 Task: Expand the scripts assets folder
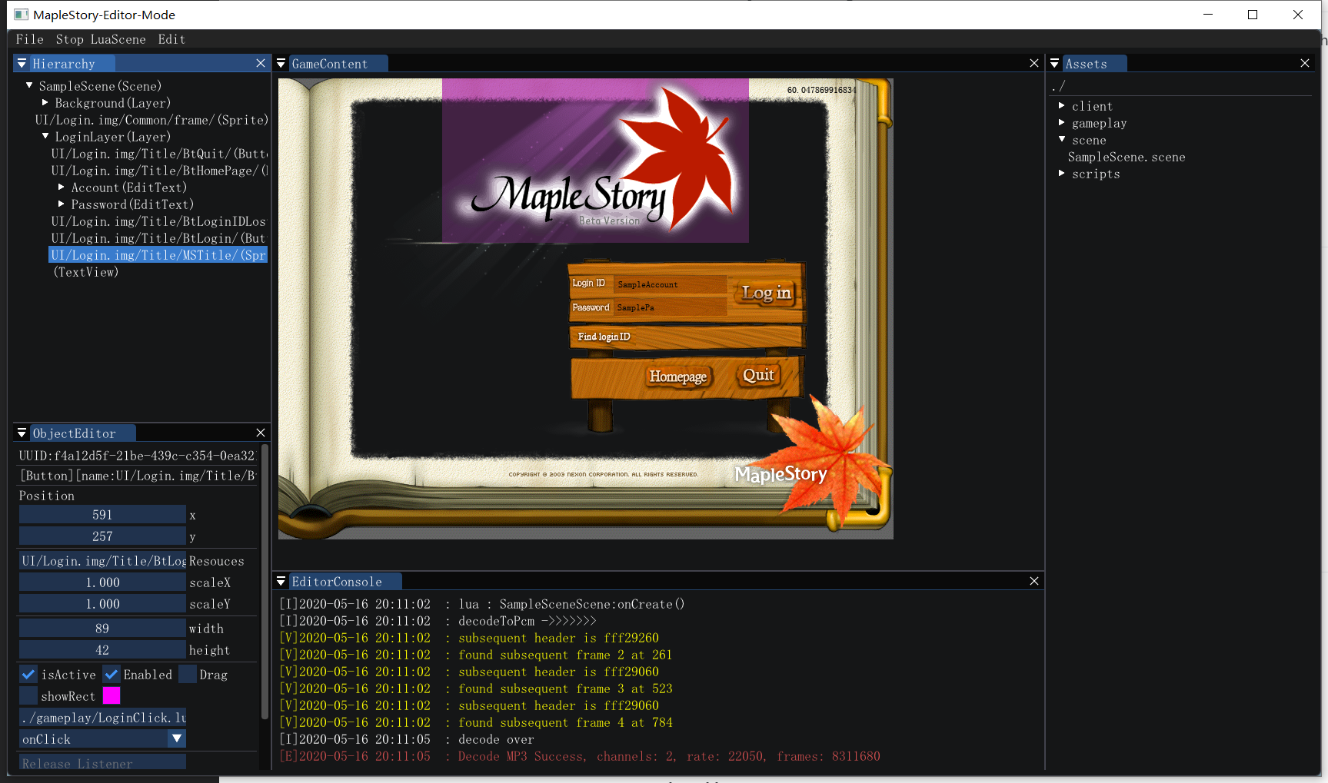[x=1062, y=174]
